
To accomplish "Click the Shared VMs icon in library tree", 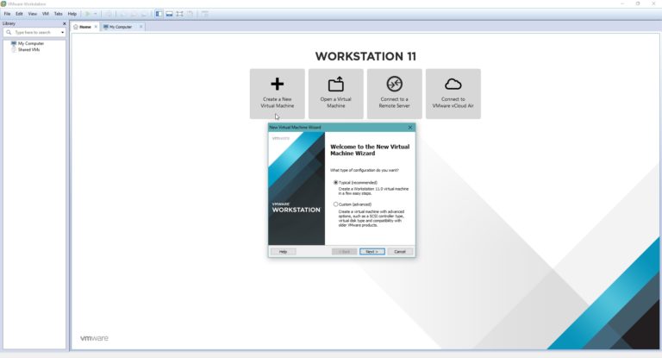I will coord(14,49).
